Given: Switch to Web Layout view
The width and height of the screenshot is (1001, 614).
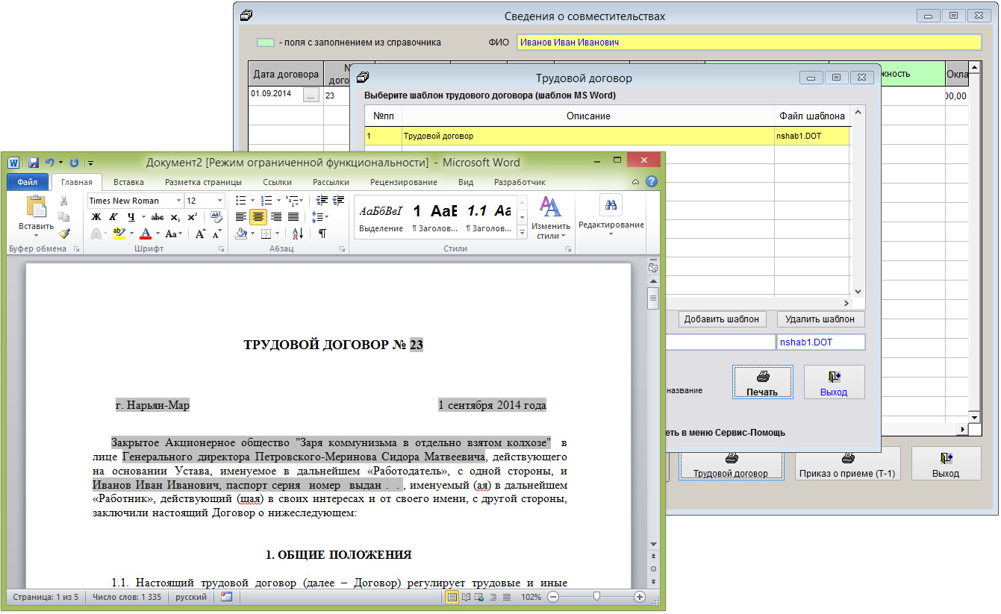Looking at the screenshot, I should tap(480, 597).
